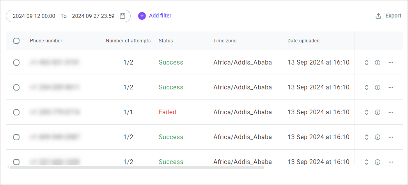
Task: Open three-dot menu for second row
Action: pos(390,87)
